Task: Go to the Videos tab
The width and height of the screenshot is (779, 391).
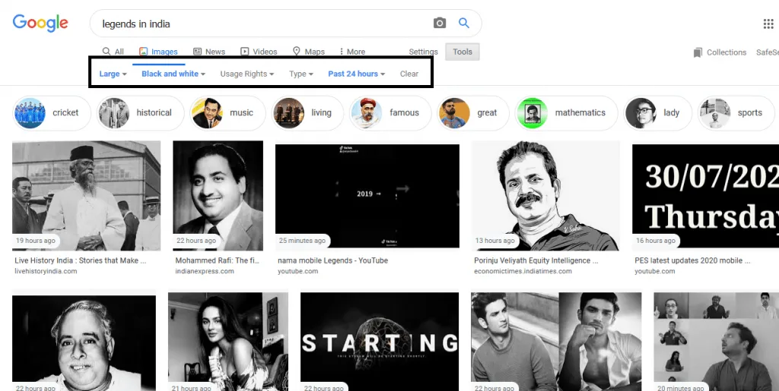Action: (x=259, y=52)
